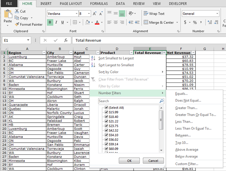Apply the red Font Color
Image resolution: width=226 pixels, height=171 pixels.
click(97, 22)
